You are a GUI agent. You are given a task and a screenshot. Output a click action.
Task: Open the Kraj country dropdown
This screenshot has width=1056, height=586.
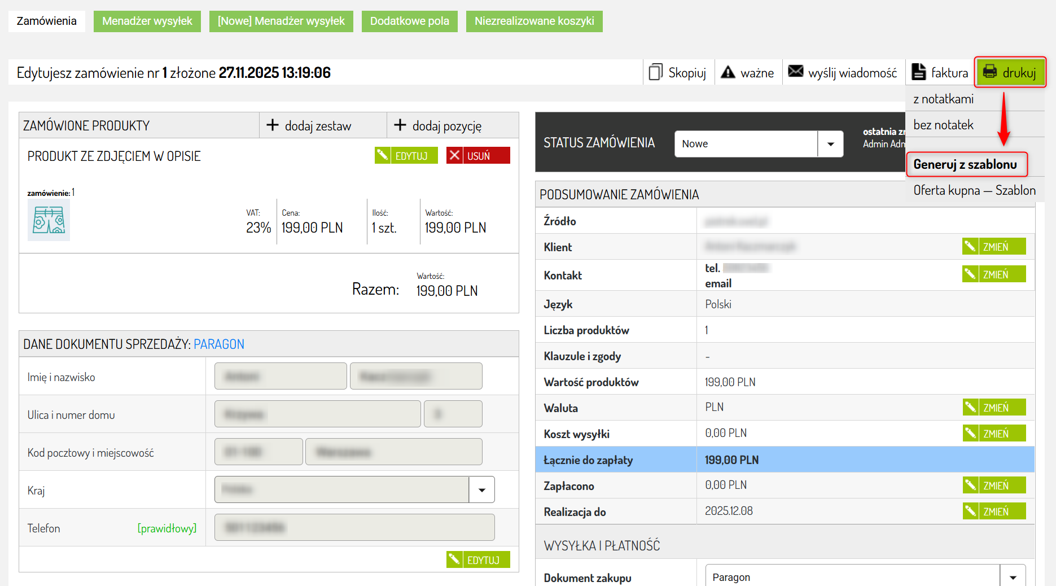point(481,490)
